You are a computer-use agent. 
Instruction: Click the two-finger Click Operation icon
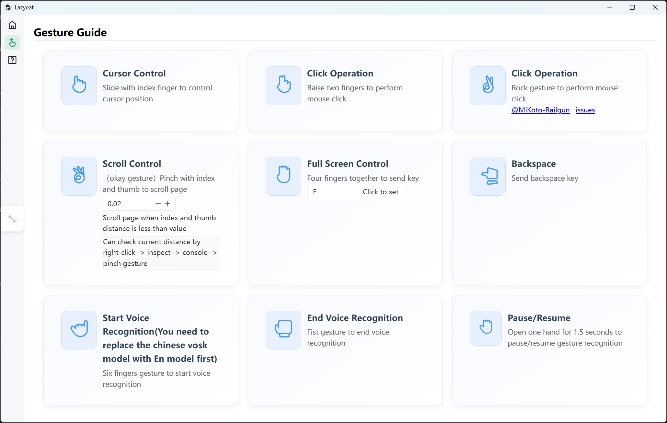click(x=283, y=86)
